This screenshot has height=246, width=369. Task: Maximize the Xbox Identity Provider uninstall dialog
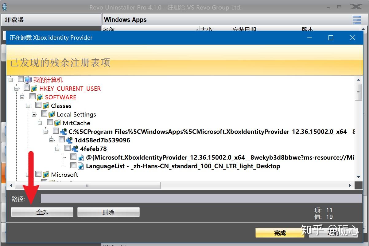point(331,38)
